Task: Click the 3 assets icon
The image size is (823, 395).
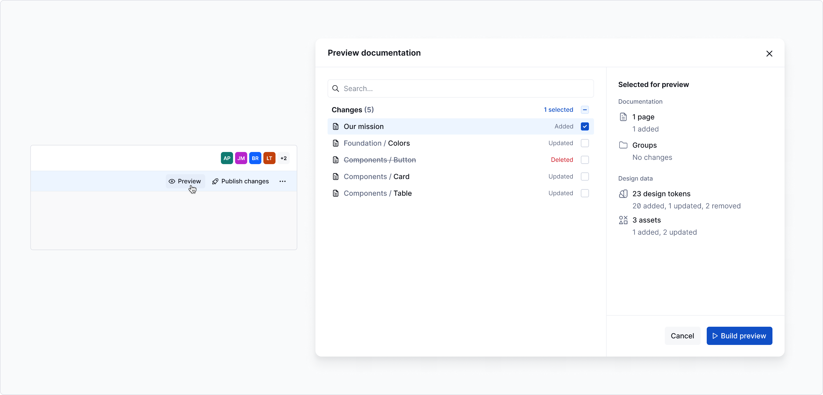Action: coord(623,220)
